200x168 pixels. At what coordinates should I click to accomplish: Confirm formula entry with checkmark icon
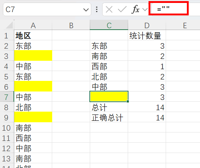122,10
